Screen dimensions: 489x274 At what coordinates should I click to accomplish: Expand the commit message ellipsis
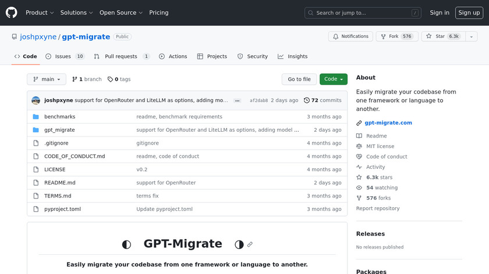coord(237,100)
